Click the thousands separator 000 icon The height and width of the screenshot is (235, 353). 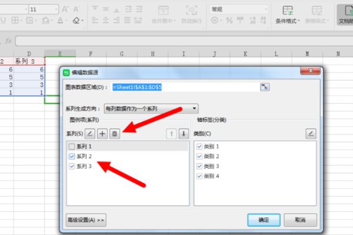coord(240,20)
